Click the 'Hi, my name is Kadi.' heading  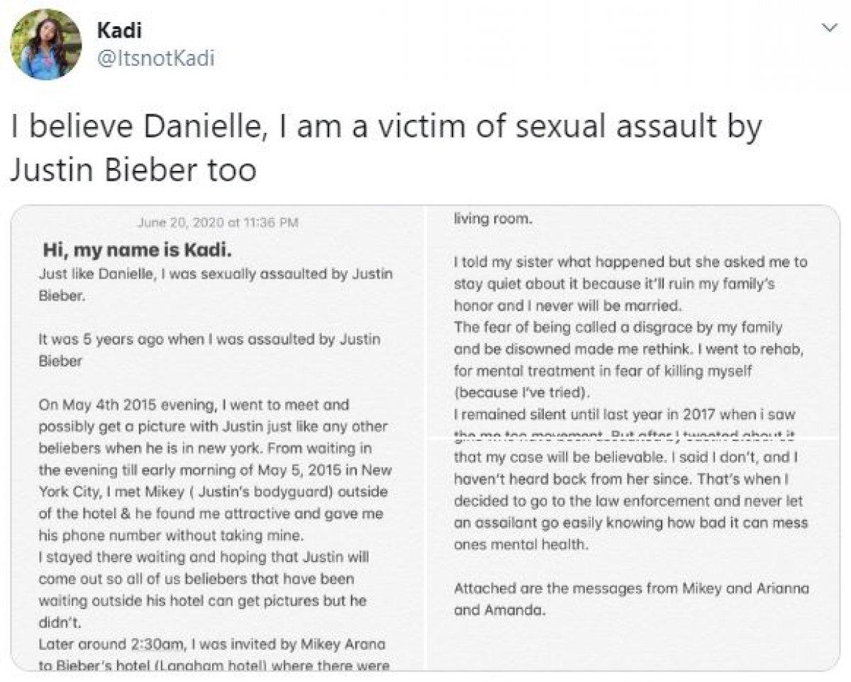coord(138,250)
